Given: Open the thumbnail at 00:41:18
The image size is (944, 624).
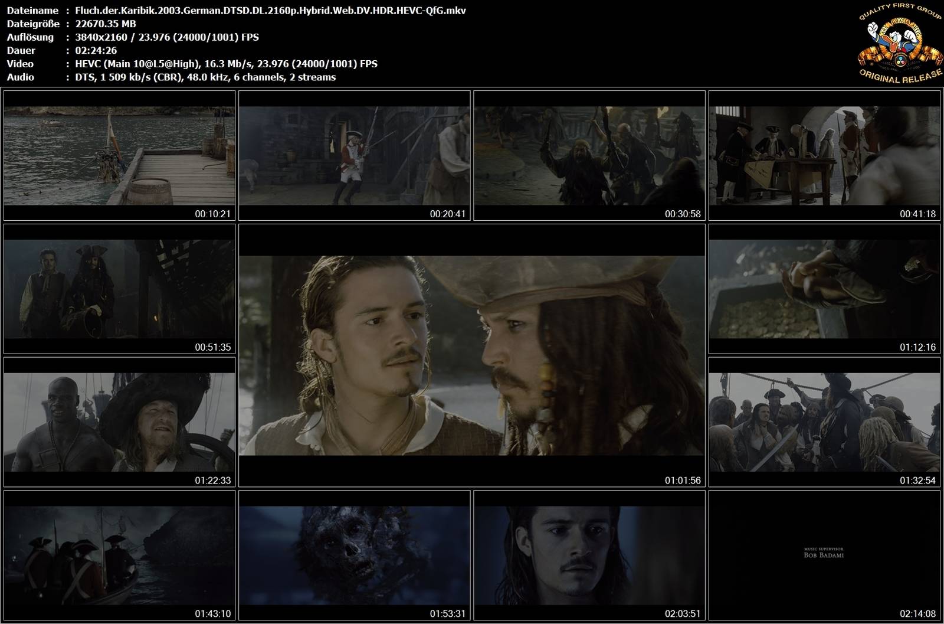Looking at the screenshot, I should tap(824, 155).
